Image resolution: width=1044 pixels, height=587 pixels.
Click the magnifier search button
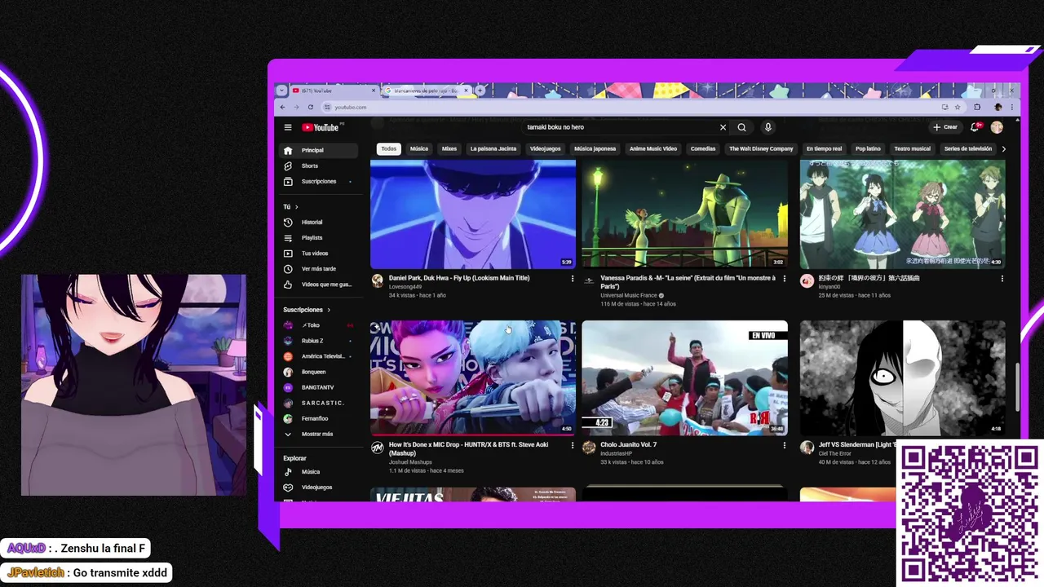click(741, 127)
